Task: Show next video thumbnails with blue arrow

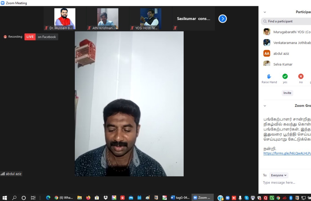Action: pyautogui.click(x=222, y=19)
